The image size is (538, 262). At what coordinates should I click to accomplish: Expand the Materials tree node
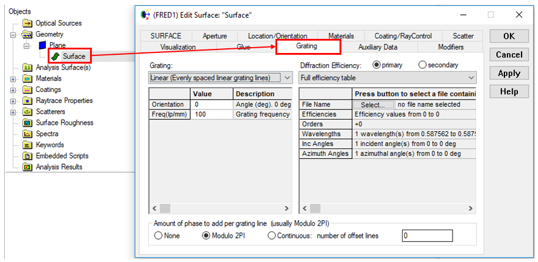point(13,79)
